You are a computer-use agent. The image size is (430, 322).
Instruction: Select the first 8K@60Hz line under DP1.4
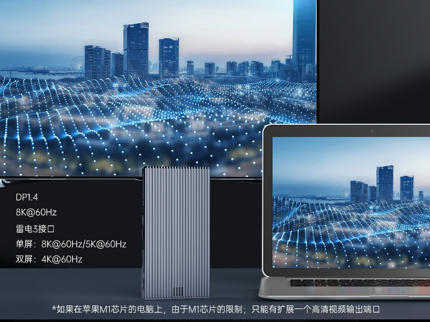[36, 212]
